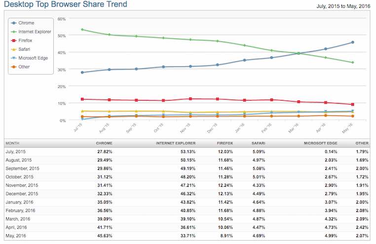Image resolution: width=376 pixels, height=244 pixels.
Task: Click the FIREFOX column header
Action: (x=225, y=143)
